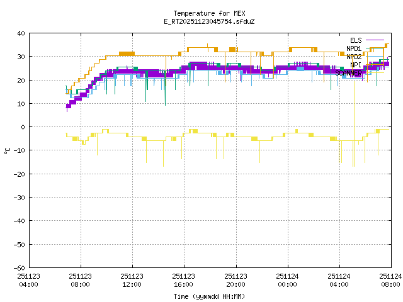Select the NPI legend entry
Image resolution: width=403 pixels, height=302 pixels.
point(356,65)
